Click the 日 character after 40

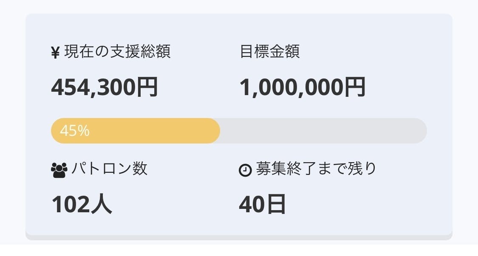click(x=276, y=204)
